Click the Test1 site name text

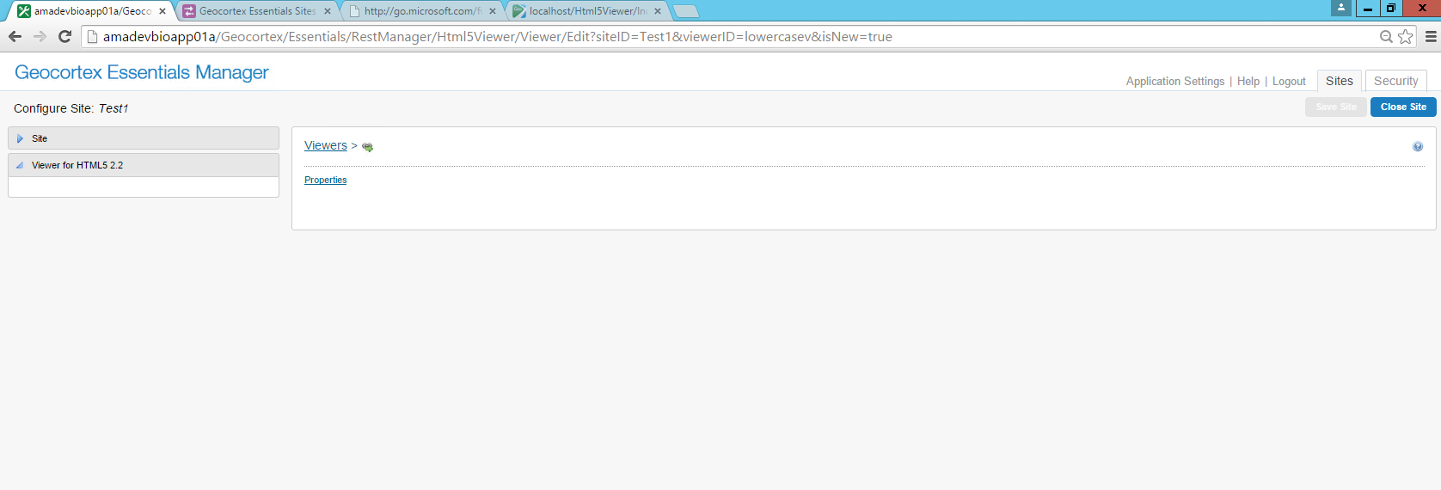(x=113, y=108)
